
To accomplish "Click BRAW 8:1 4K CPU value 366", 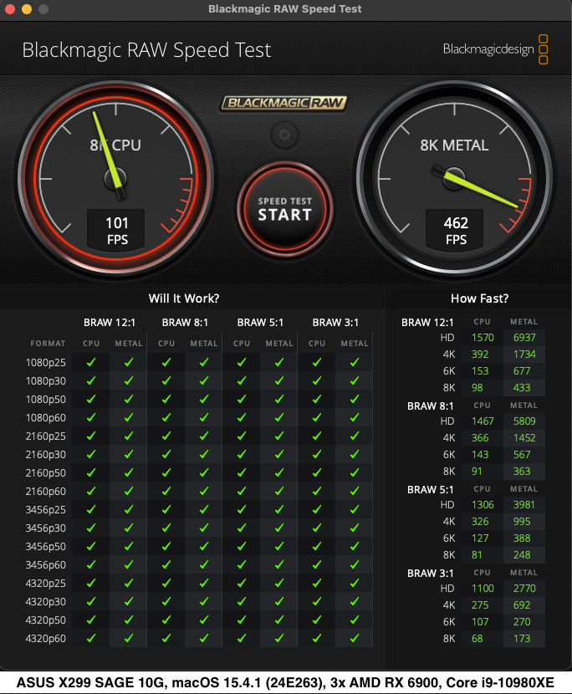I will tap(480, 438).
